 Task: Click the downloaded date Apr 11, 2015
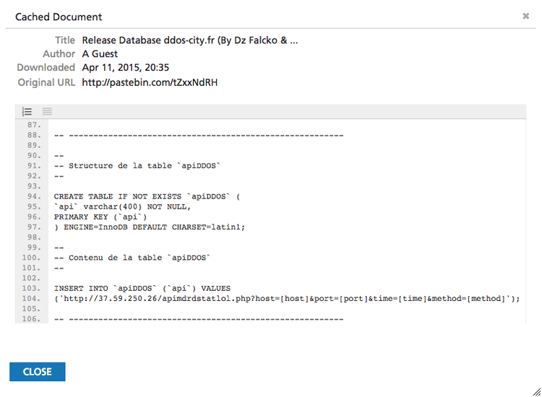(126, 68)
